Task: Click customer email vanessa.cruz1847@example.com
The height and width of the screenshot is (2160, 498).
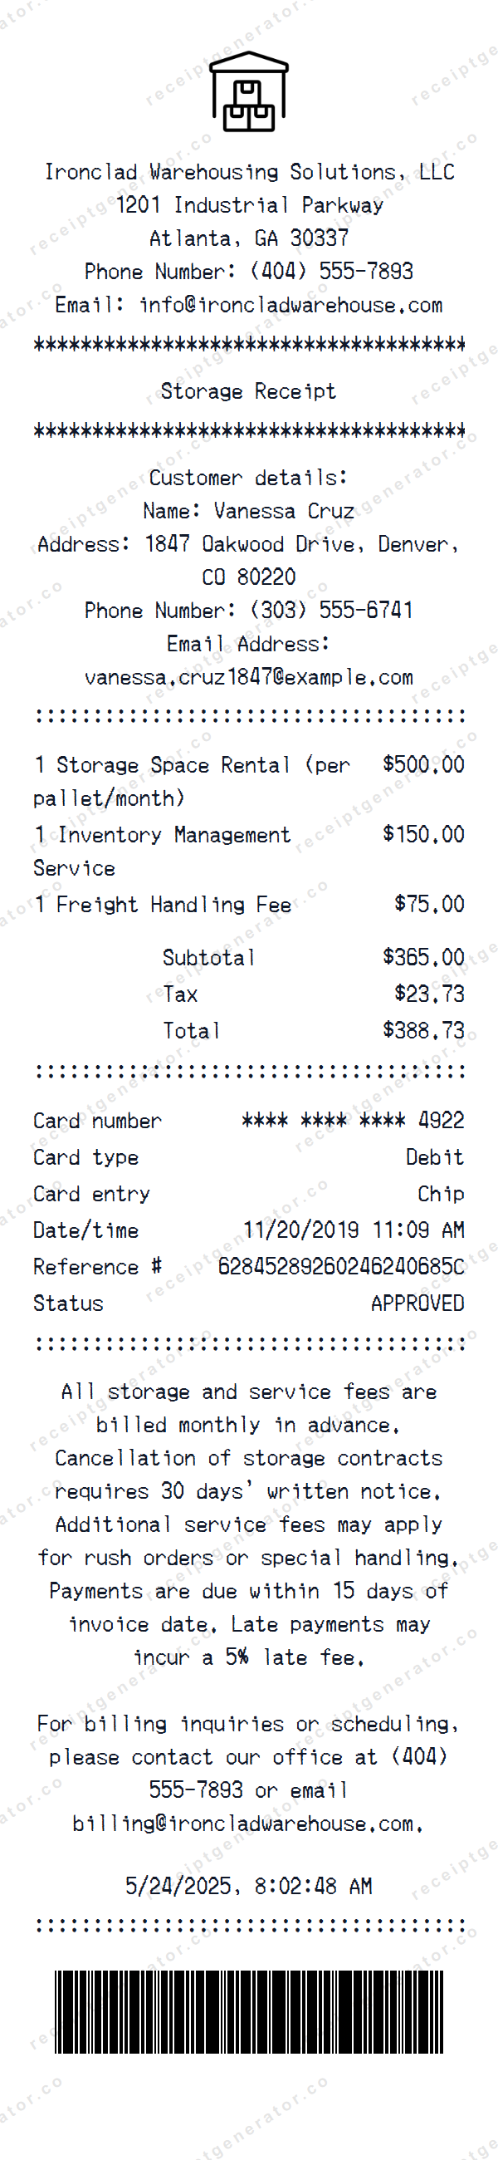Action: (249, 678)
